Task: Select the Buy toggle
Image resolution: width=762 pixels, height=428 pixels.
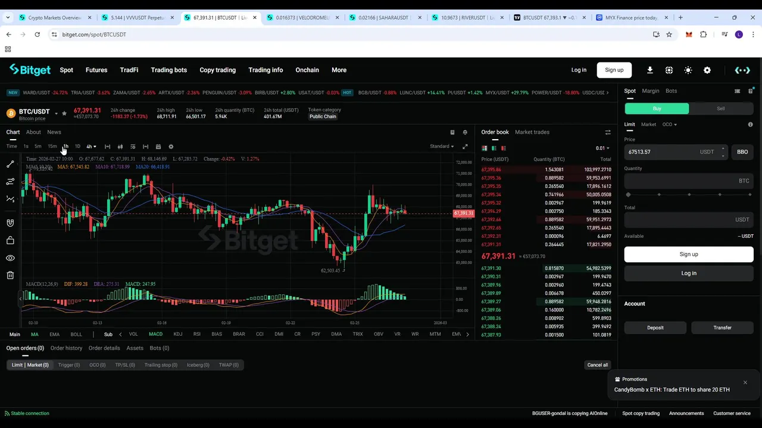Action: click(657, 109)
